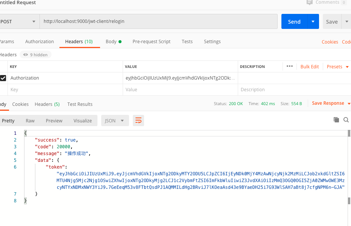Open the HTTP method POST dropdown

point(19,22)
